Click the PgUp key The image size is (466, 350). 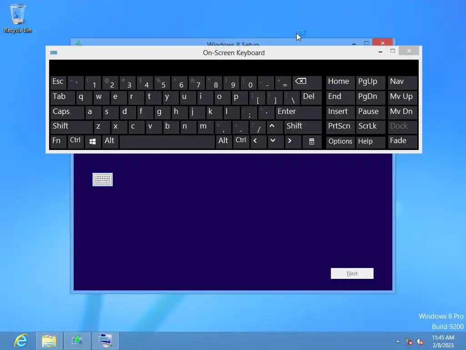pyautogui.click(x=370, y=82)
